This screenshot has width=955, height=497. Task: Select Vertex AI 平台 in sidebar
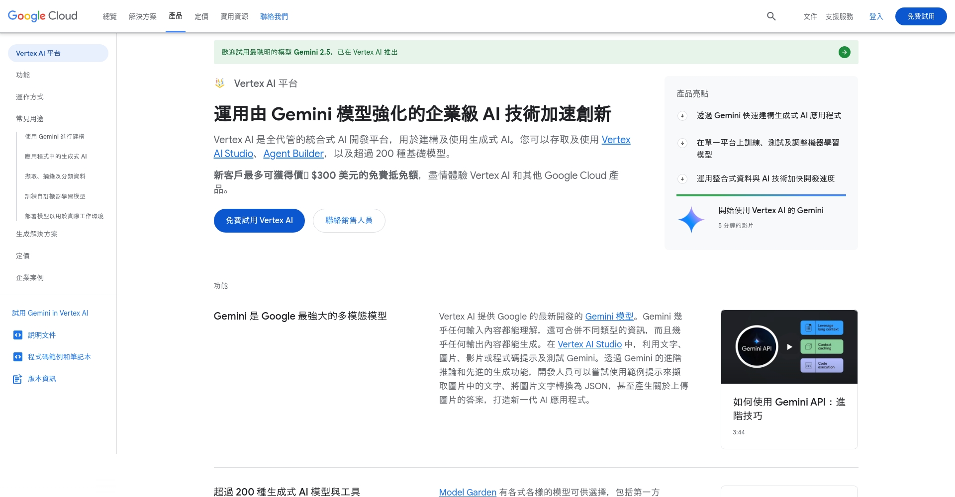tap(58, 53)
